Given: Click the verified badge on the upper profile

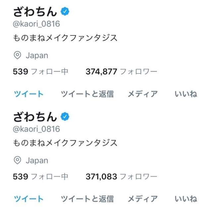Looking at the screenshot, I should (65, 12).
